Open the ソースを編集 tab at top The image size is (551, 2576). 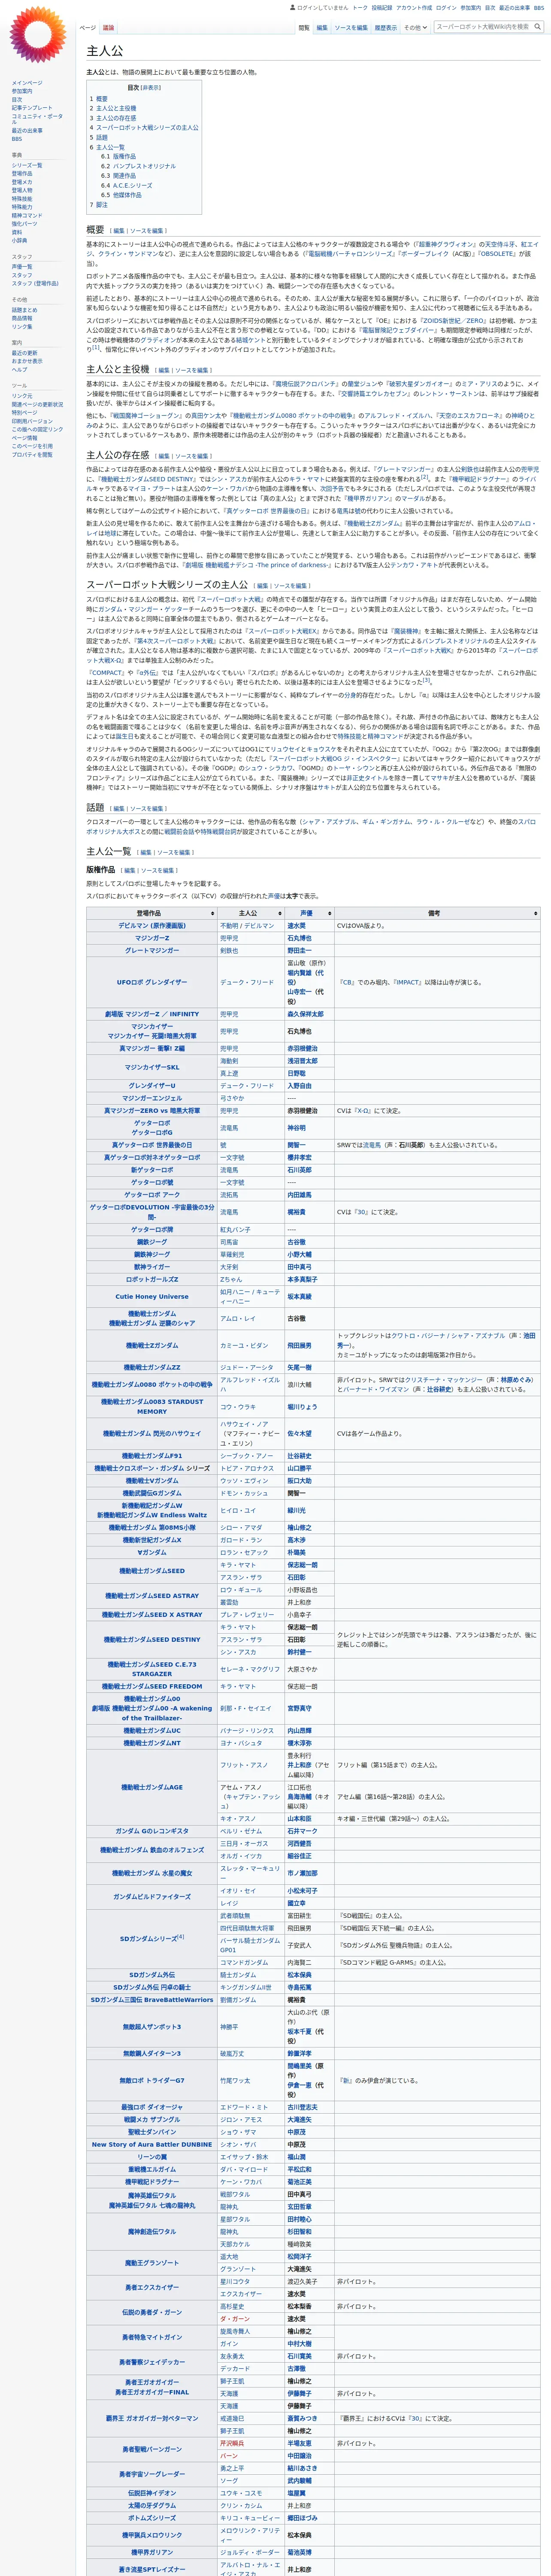[x=351, y=28]
